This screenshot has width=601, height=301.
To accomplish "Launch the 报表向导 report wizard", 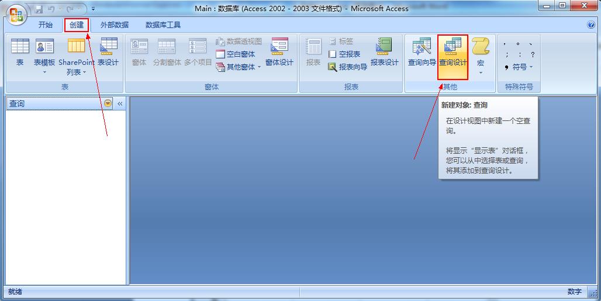I will pos(348,67).
